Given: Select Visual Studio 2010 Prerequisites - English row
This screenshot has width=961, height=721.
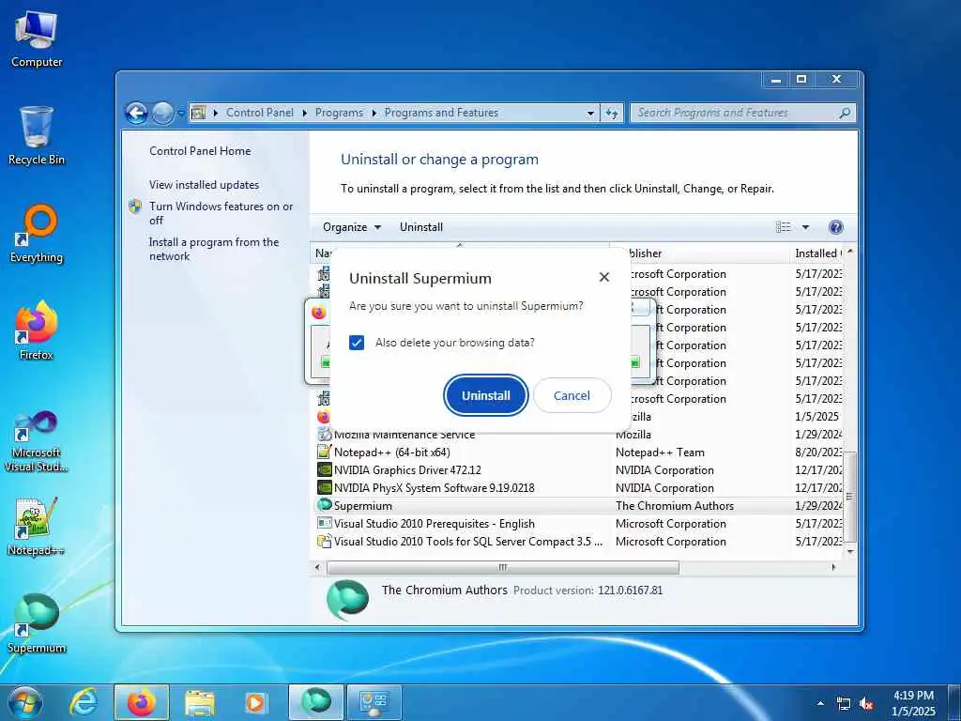Looking at the screenshot, I should [x=578, y=524].
